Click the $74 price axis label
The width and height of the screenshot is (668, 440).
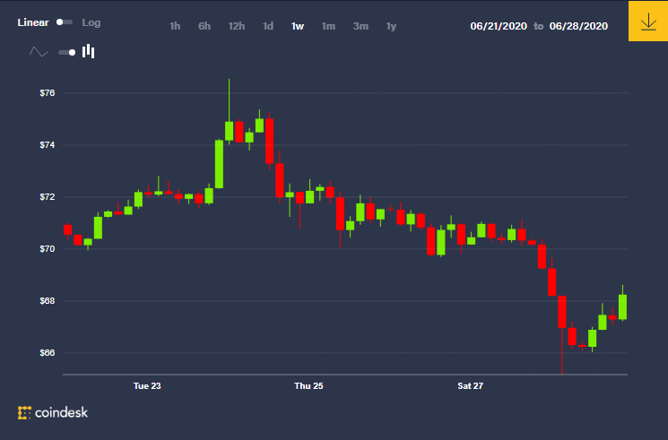click(48, 145)
